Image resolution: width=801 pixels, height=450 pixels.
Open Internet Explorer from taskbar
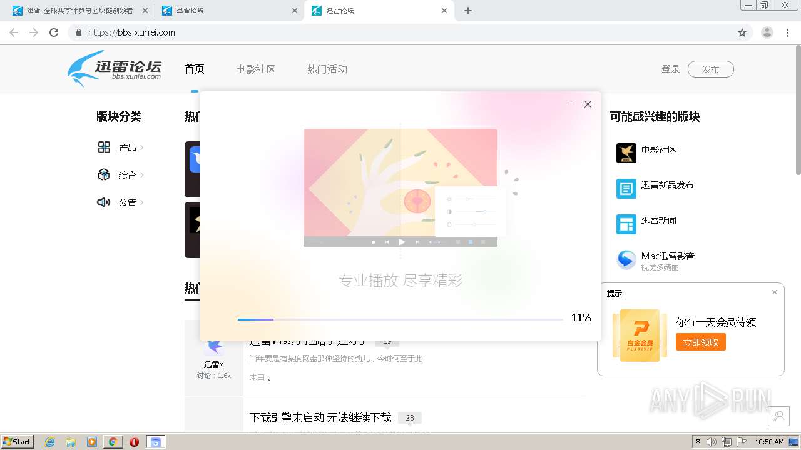coord(50,442)
